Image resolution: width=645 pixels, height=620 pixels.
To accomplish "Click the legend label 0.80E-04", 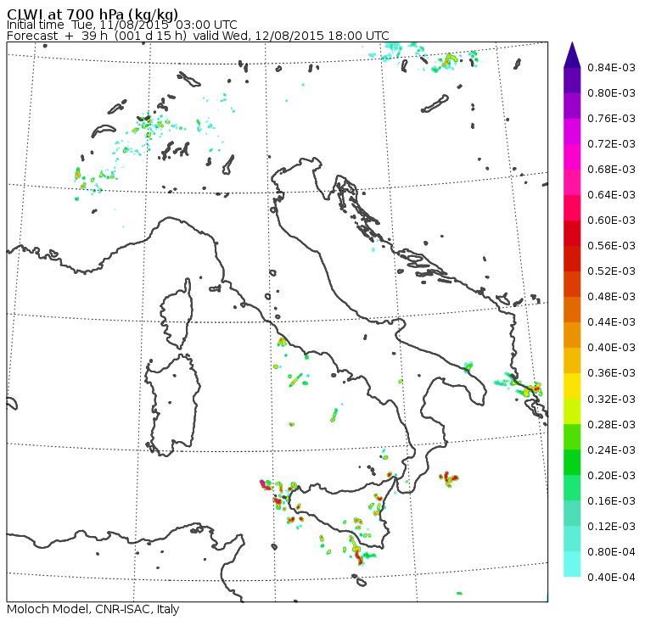I will (611, 552).
